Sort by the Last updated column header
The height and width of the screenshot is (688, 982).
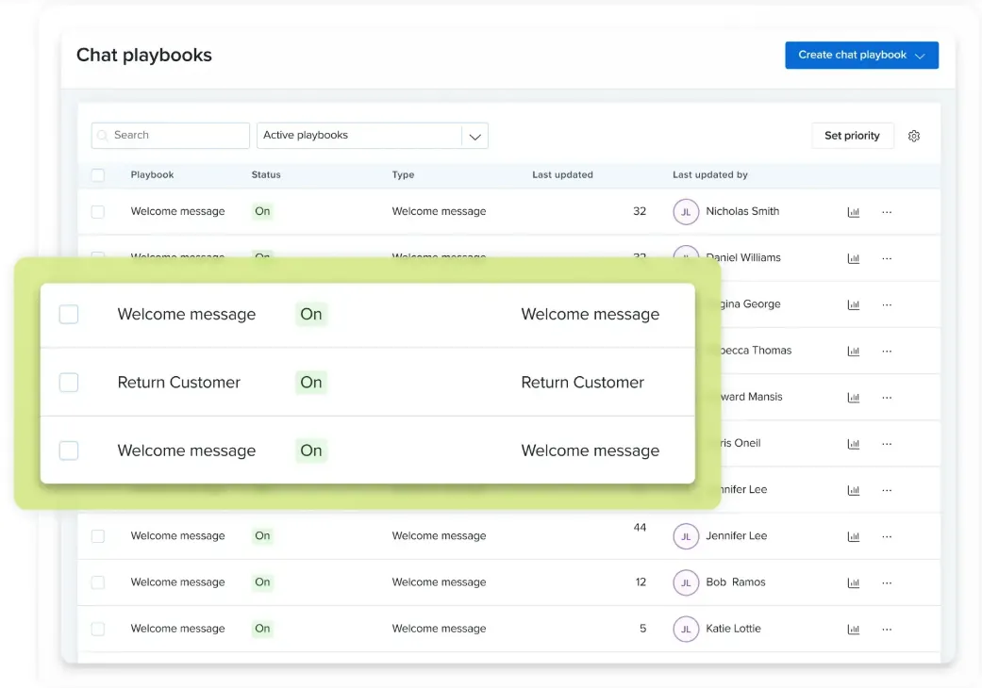point(562,175)
